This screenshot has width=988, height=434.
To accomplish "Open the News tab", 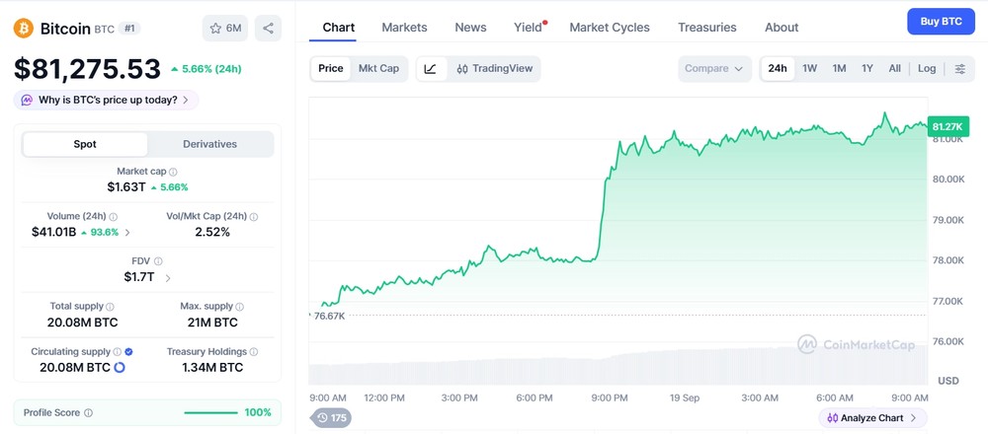I will [x=470, y=27].
